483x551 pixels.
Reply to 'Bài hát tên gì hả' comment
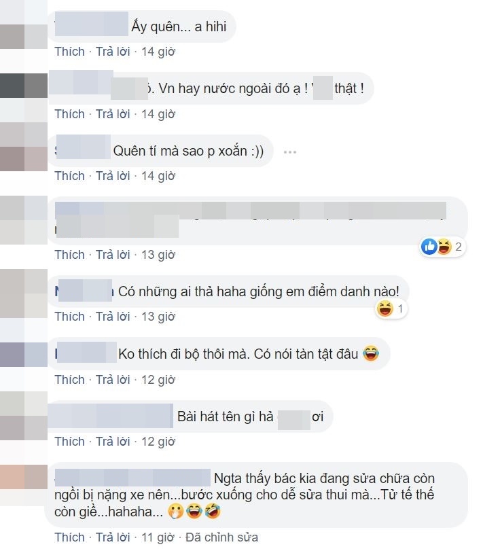[x=113, y=442]
